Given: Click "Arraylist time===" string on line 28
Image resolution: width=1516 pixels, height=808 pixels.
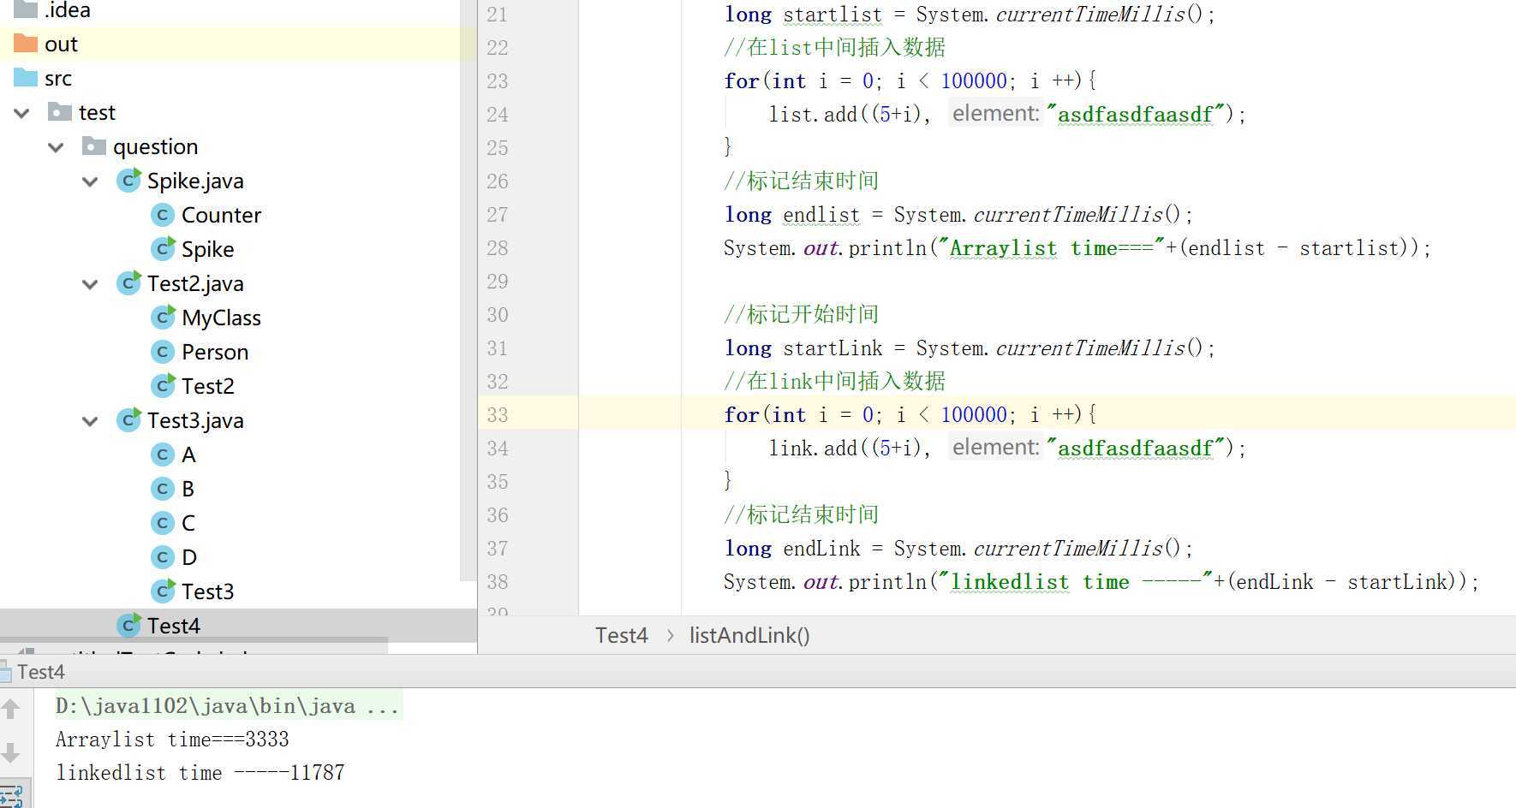Looking at the screenshot, I should point(1052,248).
